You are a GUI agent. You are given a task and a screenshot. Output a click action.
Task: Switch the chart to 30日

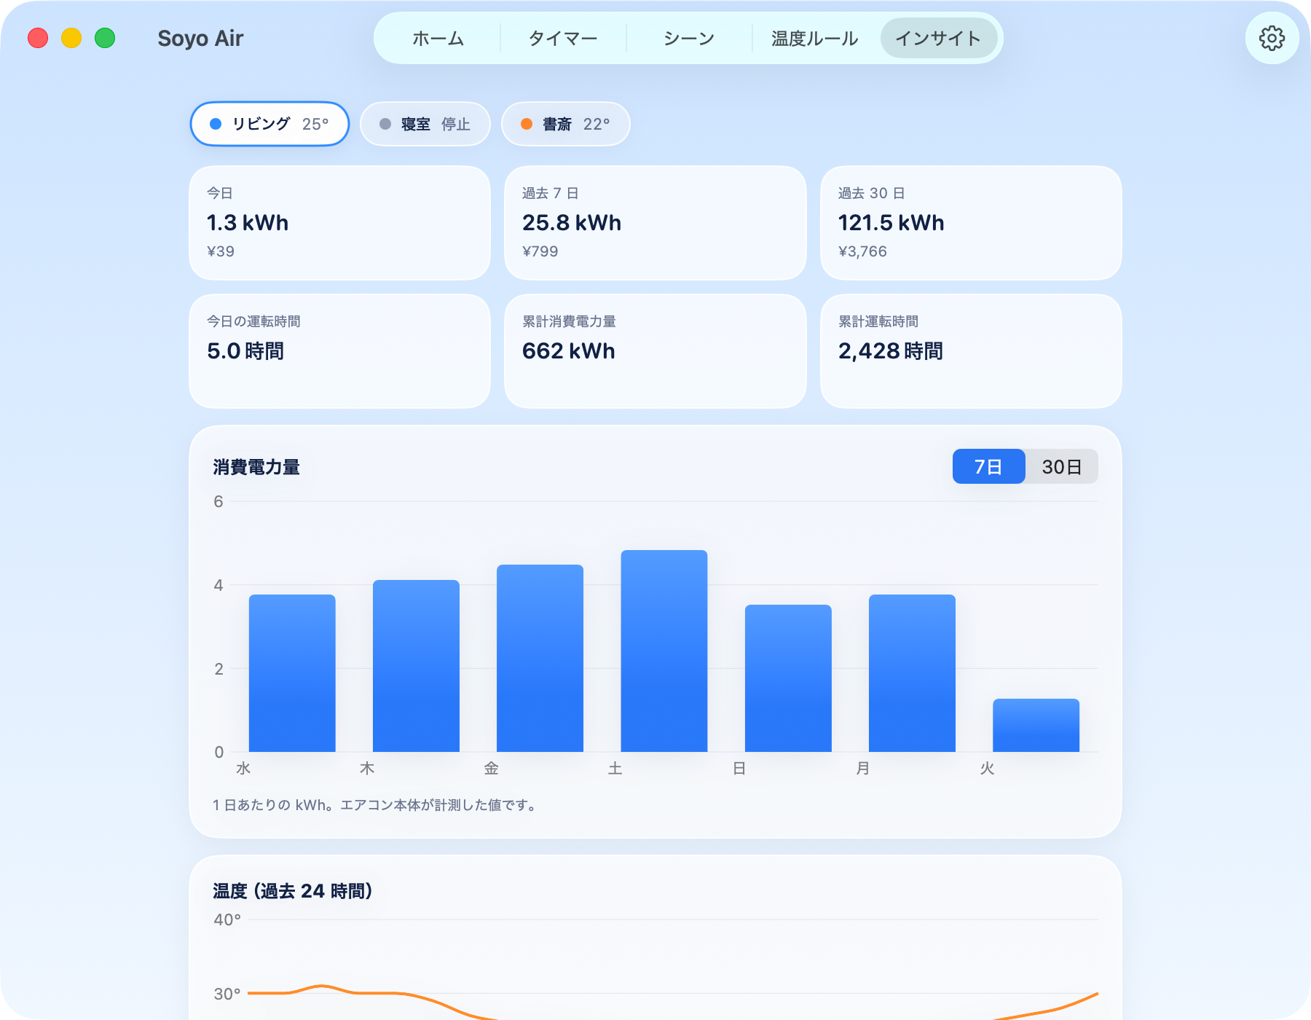pyautogui.click(x=1061, y=466)
